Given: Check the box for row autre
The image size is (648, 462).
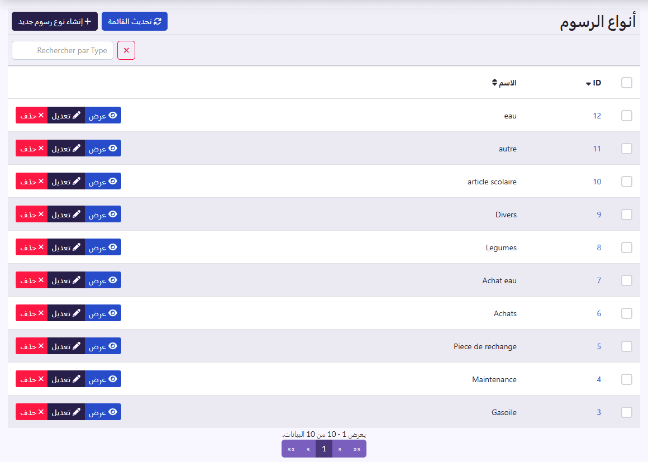Looking at the screenshot, I should (627, 149).
